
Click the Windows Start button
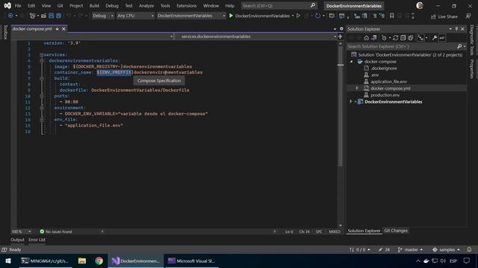click(8, 261)
